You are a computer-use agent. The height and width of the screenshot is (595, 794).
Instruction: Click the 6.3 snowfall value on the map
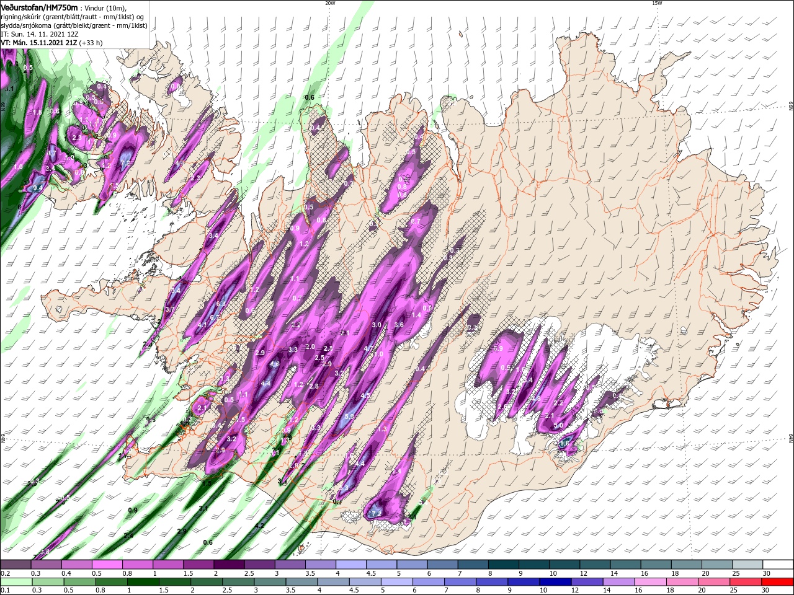pyautogui.click(x=220, y=304)
